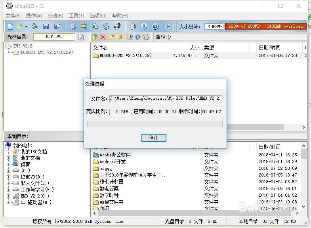Click the UDF DVD media type box

(54, 37)
